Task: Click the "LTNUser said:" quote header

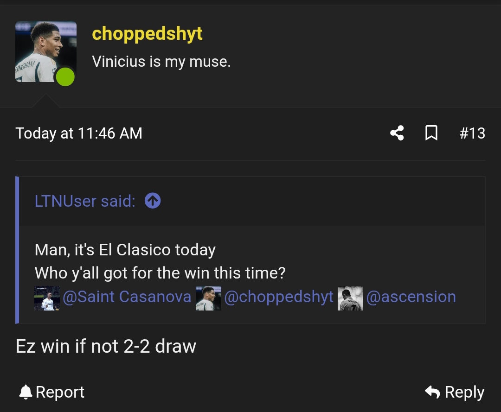Action: click(x=85, y=201)
